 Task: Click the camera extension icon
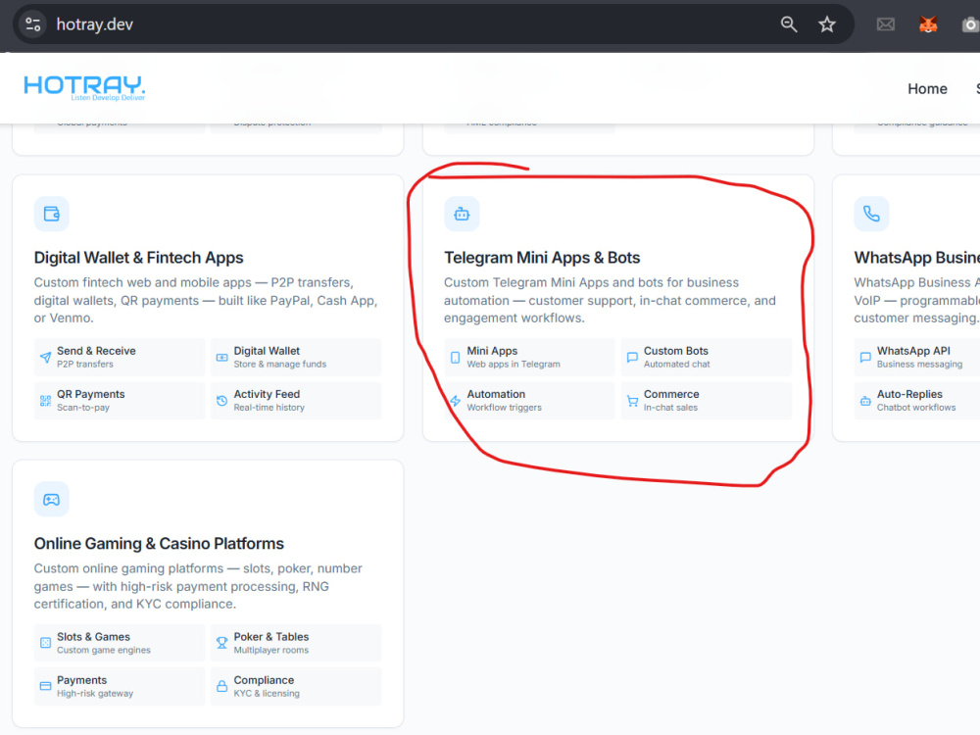tap(970, 24)
